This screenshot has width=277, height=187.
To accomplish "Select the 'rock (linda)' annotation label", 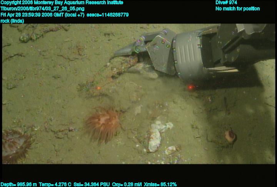I will [x=12, y=21].
